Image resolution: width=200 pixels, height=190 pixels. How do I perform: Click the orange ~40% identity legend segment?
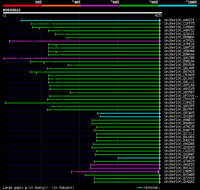coord(61,6)
